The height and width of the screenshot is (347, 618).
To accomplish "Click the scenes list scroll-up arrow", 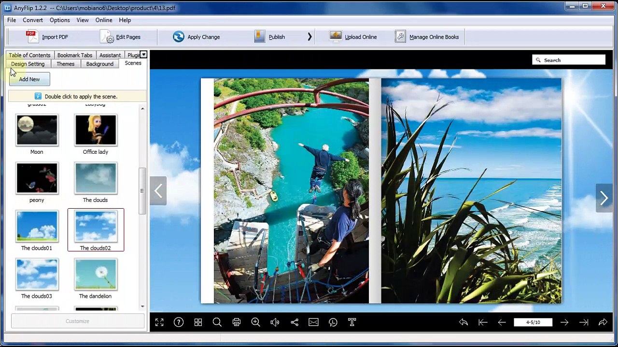I will 142,109.
